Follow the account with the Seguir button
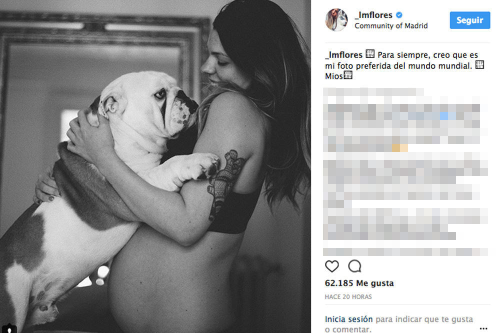Viewport: 500px width, 333px height. [469, 20]
